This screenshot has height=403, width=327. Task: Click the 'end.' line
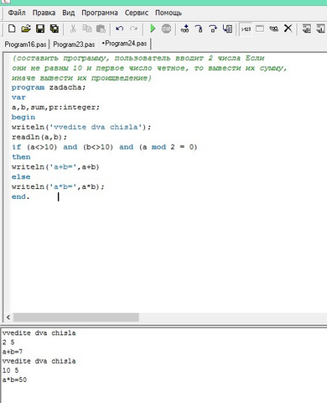(20, 196)
